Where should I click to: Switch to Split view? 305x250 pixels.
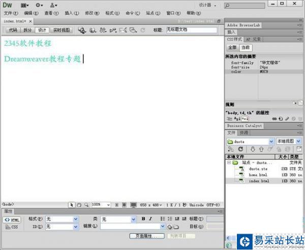(27, 30)
